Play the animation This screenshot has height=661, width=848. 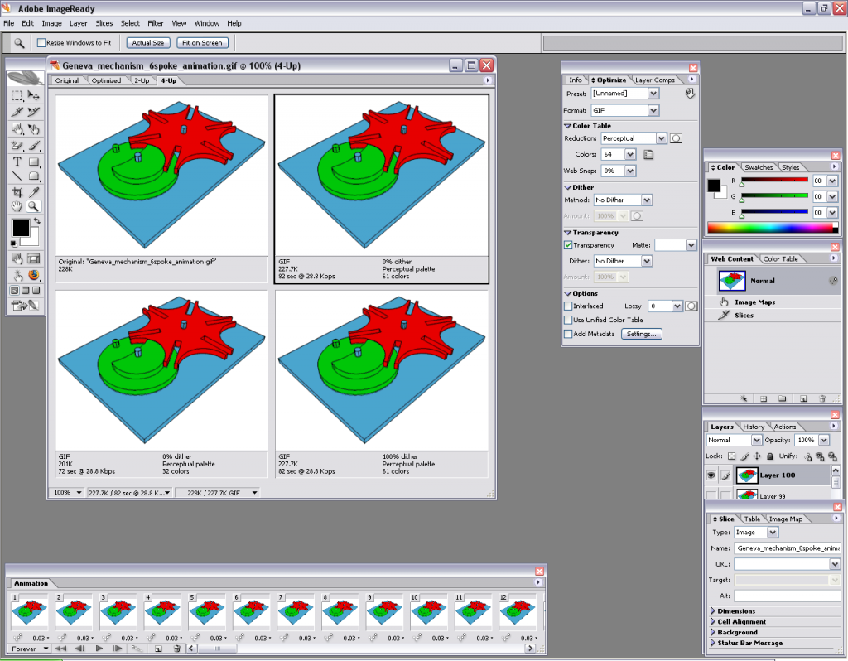pos(99,648)
